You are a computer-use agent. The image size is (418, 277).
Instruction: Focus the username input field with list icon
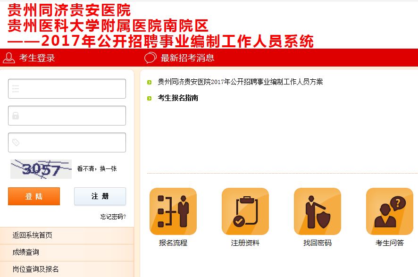67,89
